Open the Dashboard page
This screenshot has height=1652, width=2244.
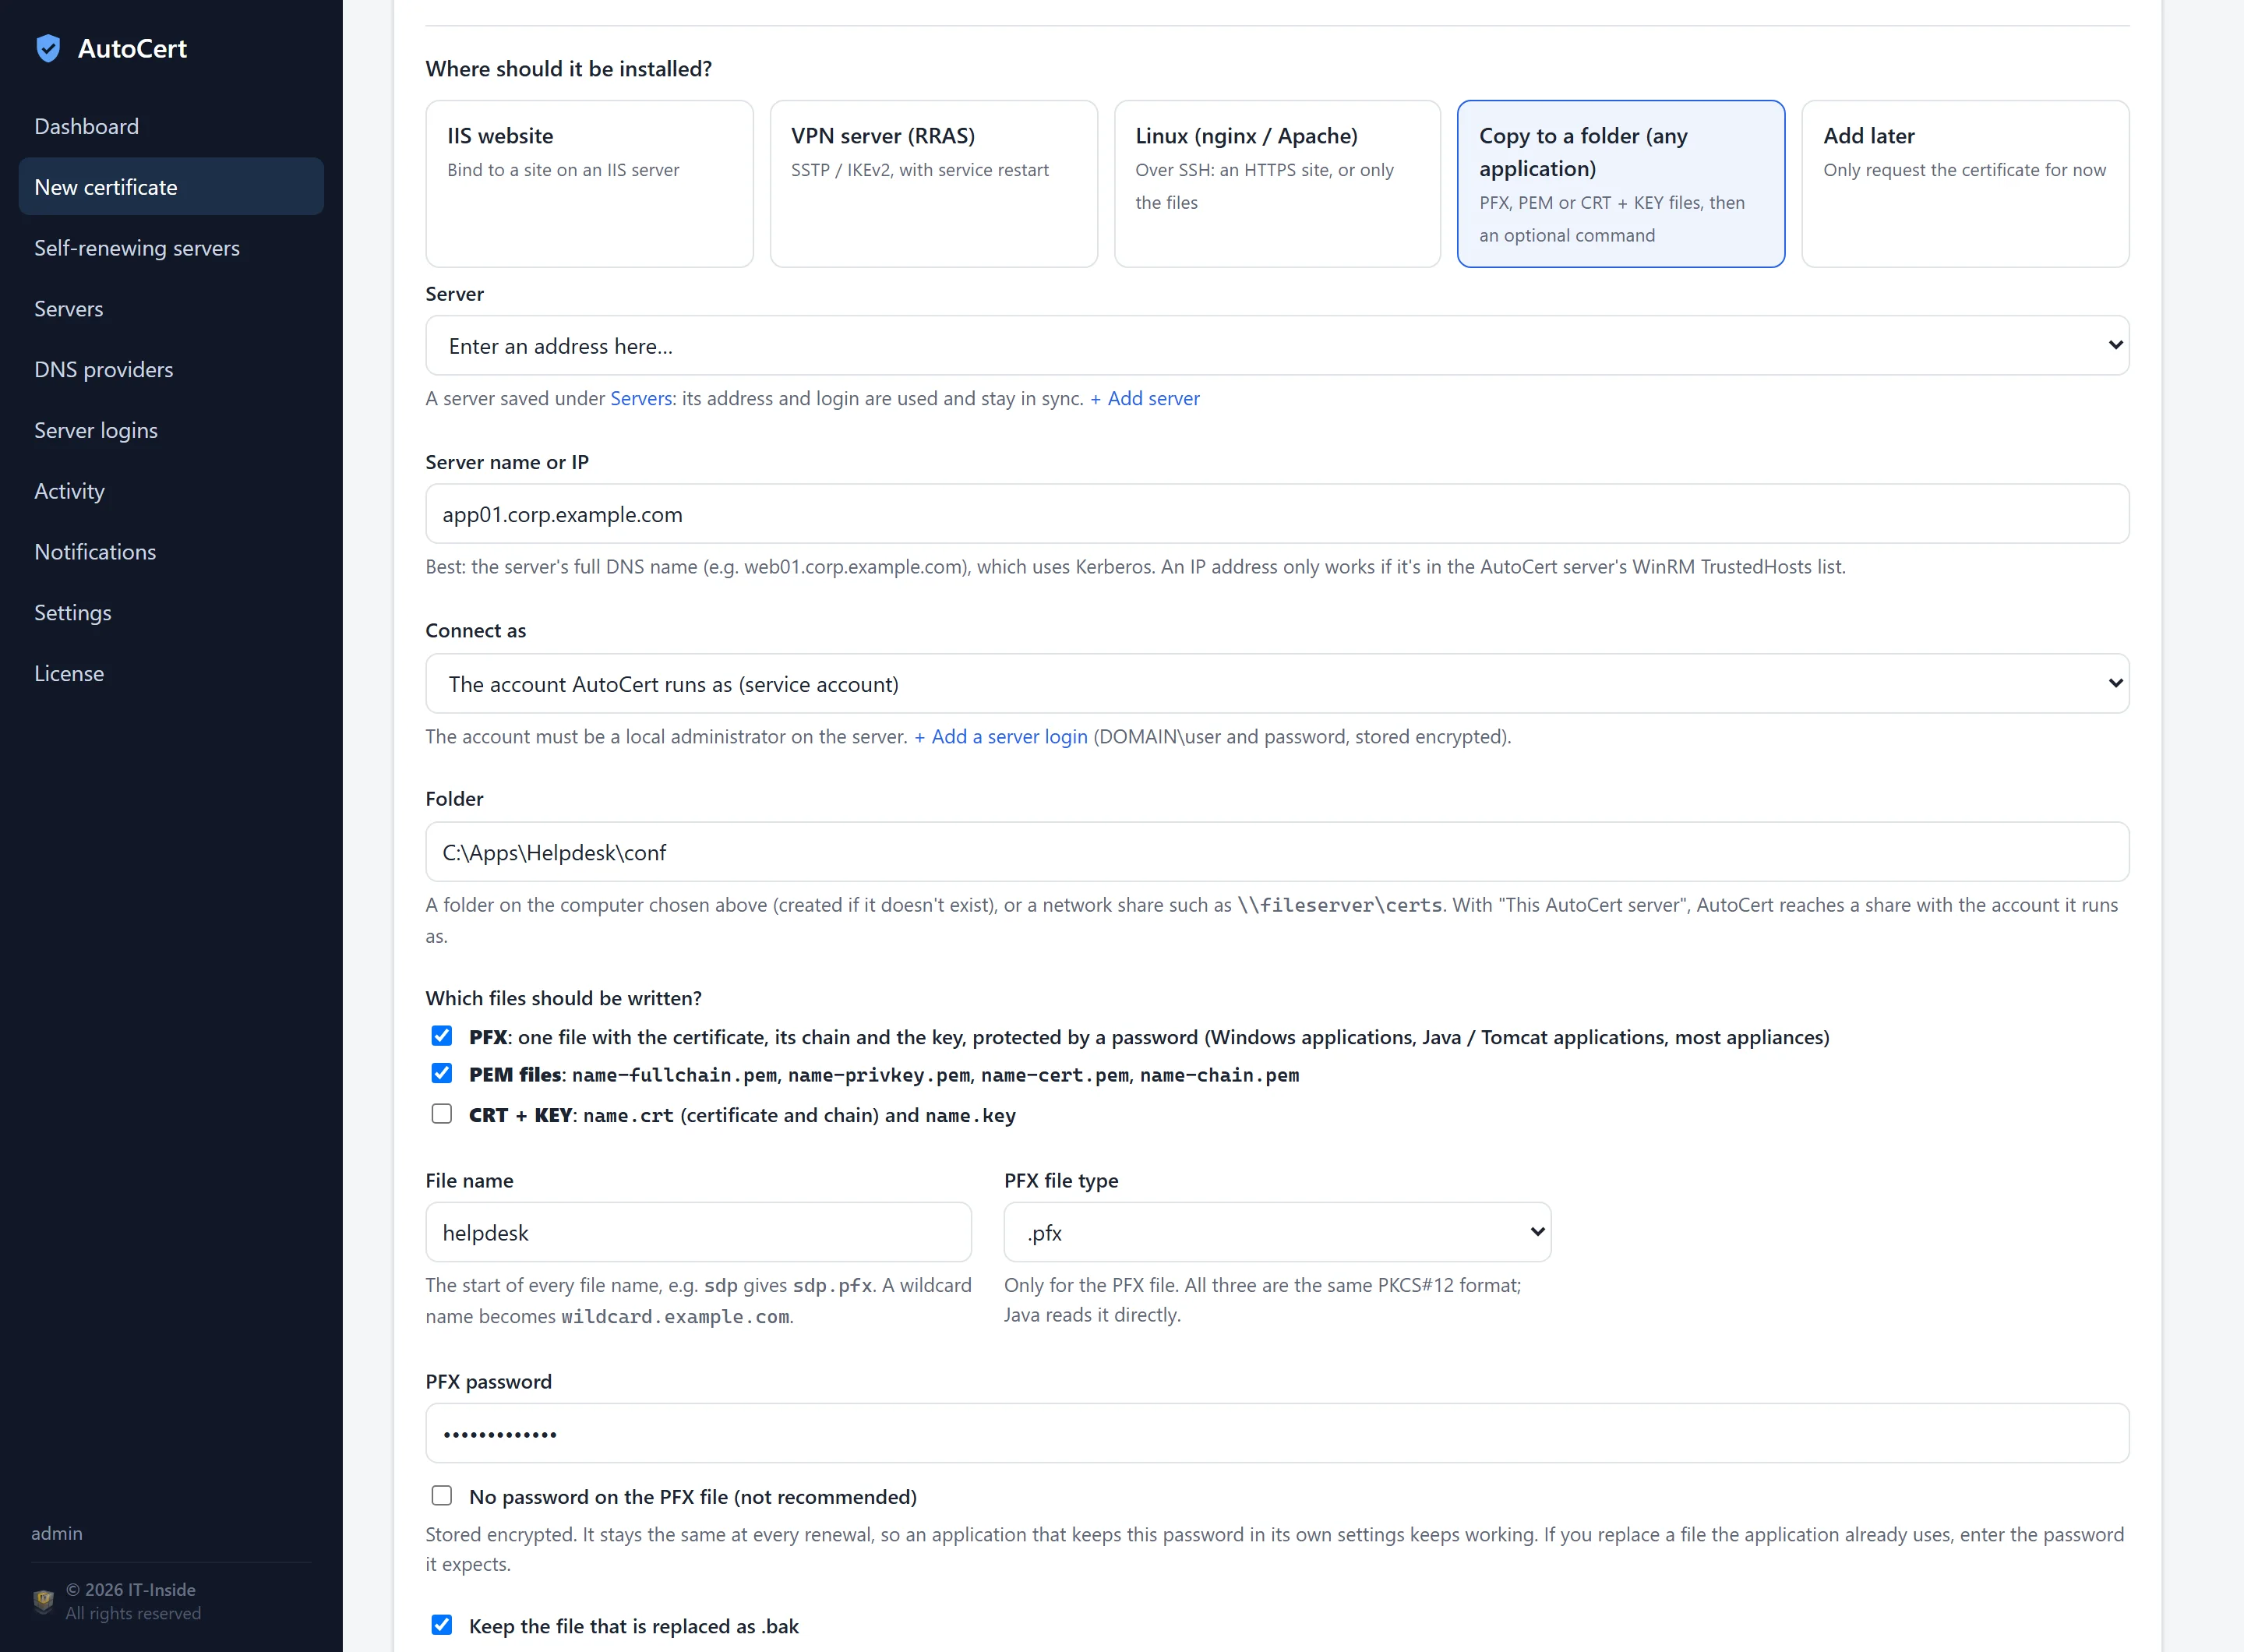coord(171,126)
